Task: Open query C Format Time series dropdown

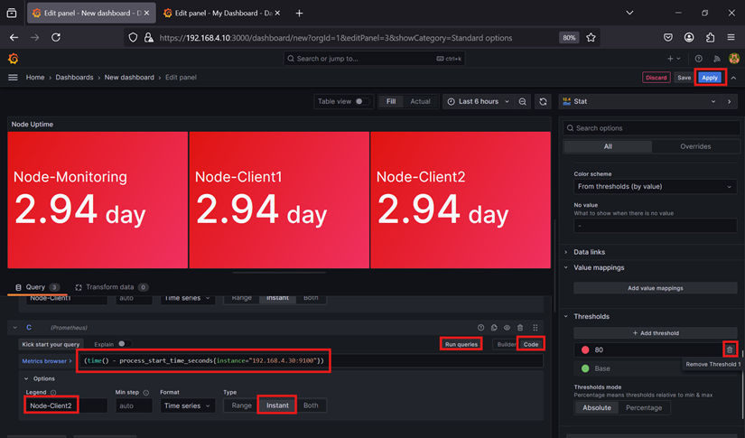Action: (x=187, y=405)
